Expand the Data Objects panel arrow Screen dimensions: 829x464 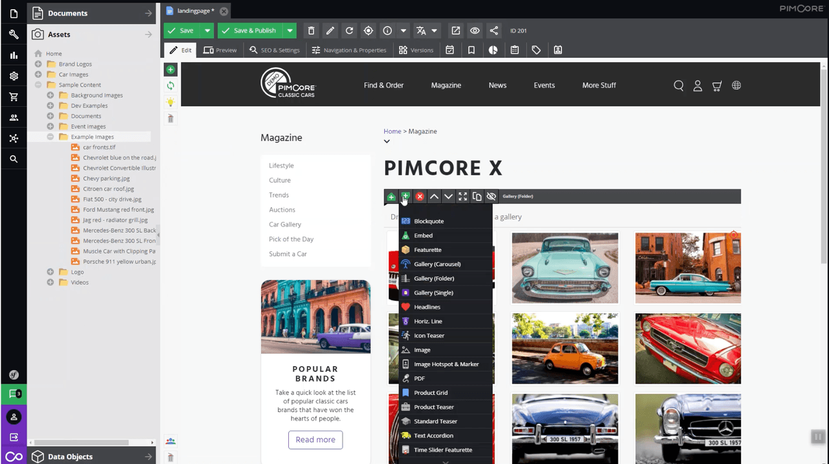pyautogui.click(x=148, y=456)
